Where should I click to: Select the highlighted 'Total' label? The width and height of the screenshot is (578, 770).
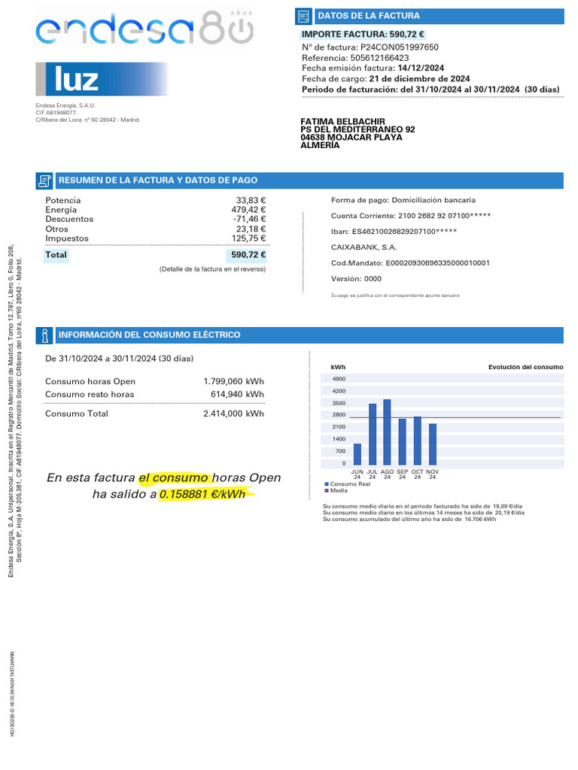pyautogui.click(x=56, y=256)
